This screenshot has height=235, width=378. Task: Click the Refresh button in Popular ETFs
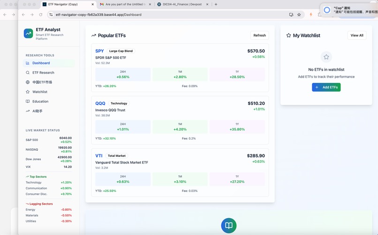260,36
